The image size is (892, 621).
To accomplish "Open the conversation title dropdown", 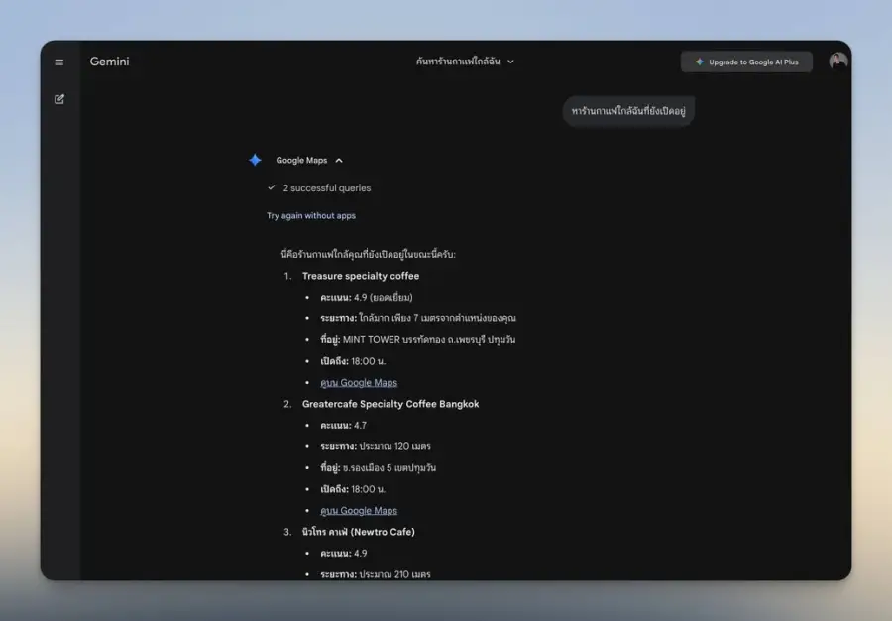I will tap(466, 62).
